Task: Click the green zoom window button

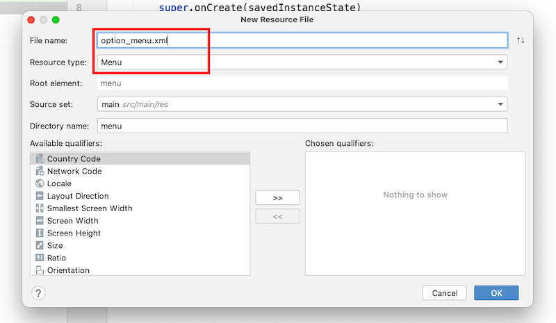Action: tap(56, 20)
